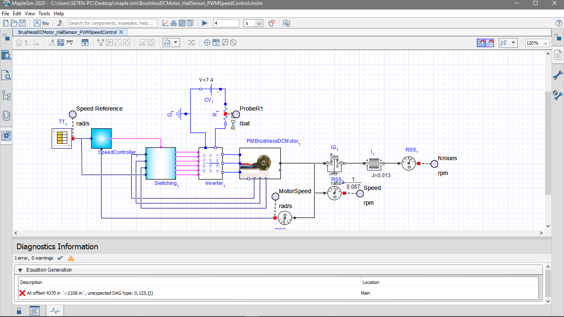This screenshot has height=317, width=564.
Task: Open help with the question mark icon
Action: tap(559, 23)
